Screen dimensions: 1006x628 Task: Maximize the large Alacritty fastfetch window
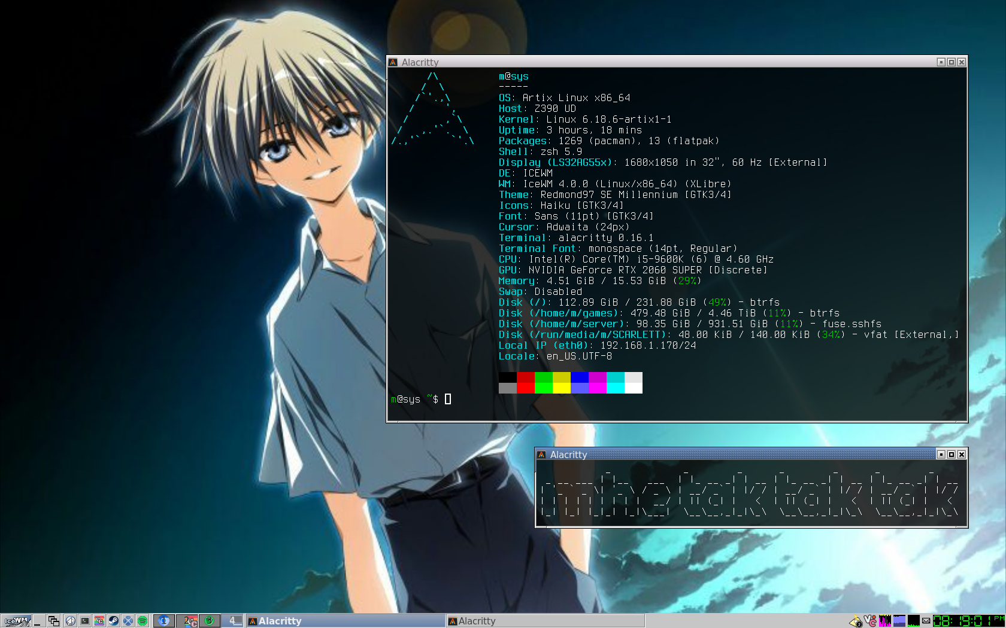[951, 62]
